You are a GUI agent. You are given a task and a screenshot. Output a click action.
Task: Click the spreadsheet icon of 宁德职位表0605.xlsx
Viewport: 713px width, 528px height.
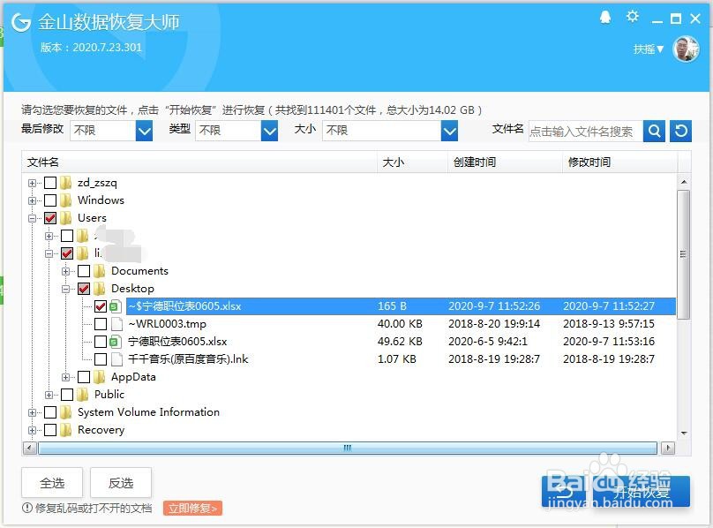(x=116, y=342)
